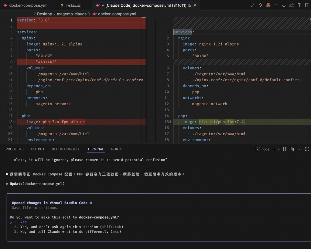311x249 pixels.
Task: Click left pane line number 18 gutter
Action: [x=10, y=122]
